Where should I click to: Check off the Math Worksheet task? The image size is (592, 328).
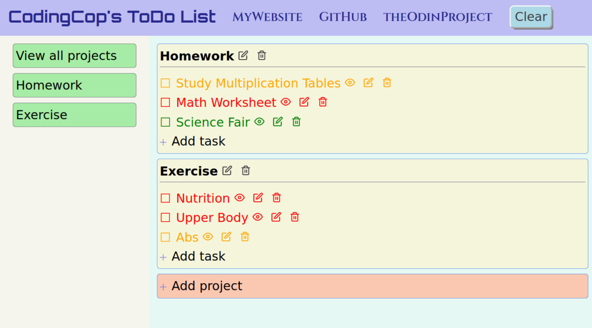tap(165, 102)
